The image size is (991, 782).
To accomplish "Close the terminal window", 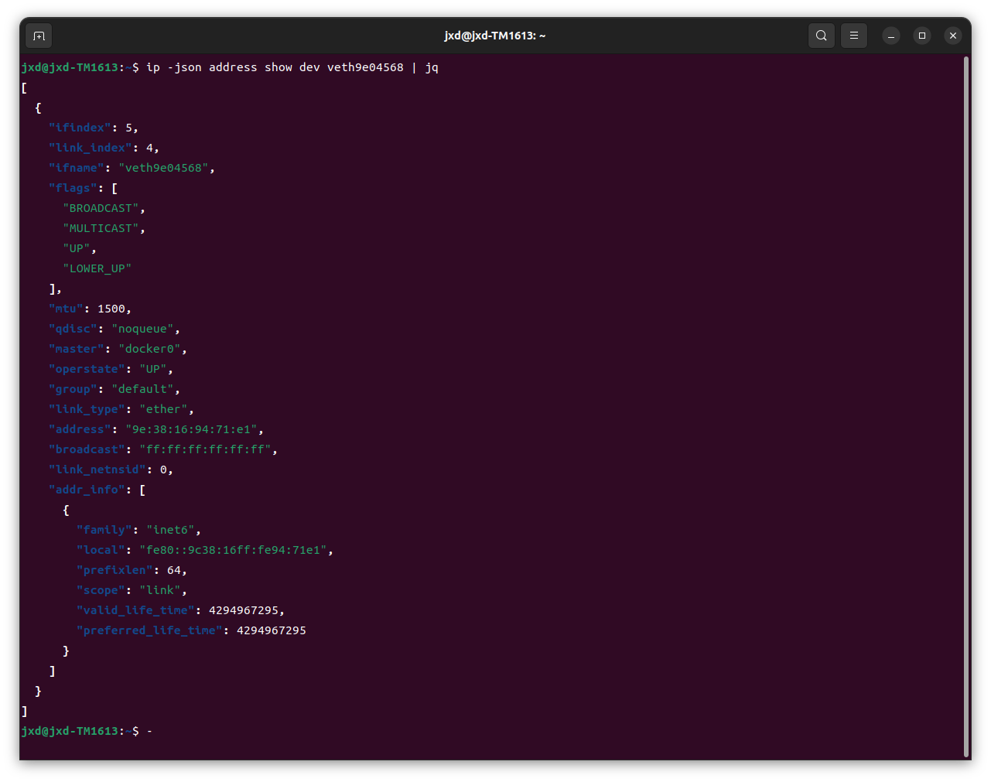I will coord(953,36).
